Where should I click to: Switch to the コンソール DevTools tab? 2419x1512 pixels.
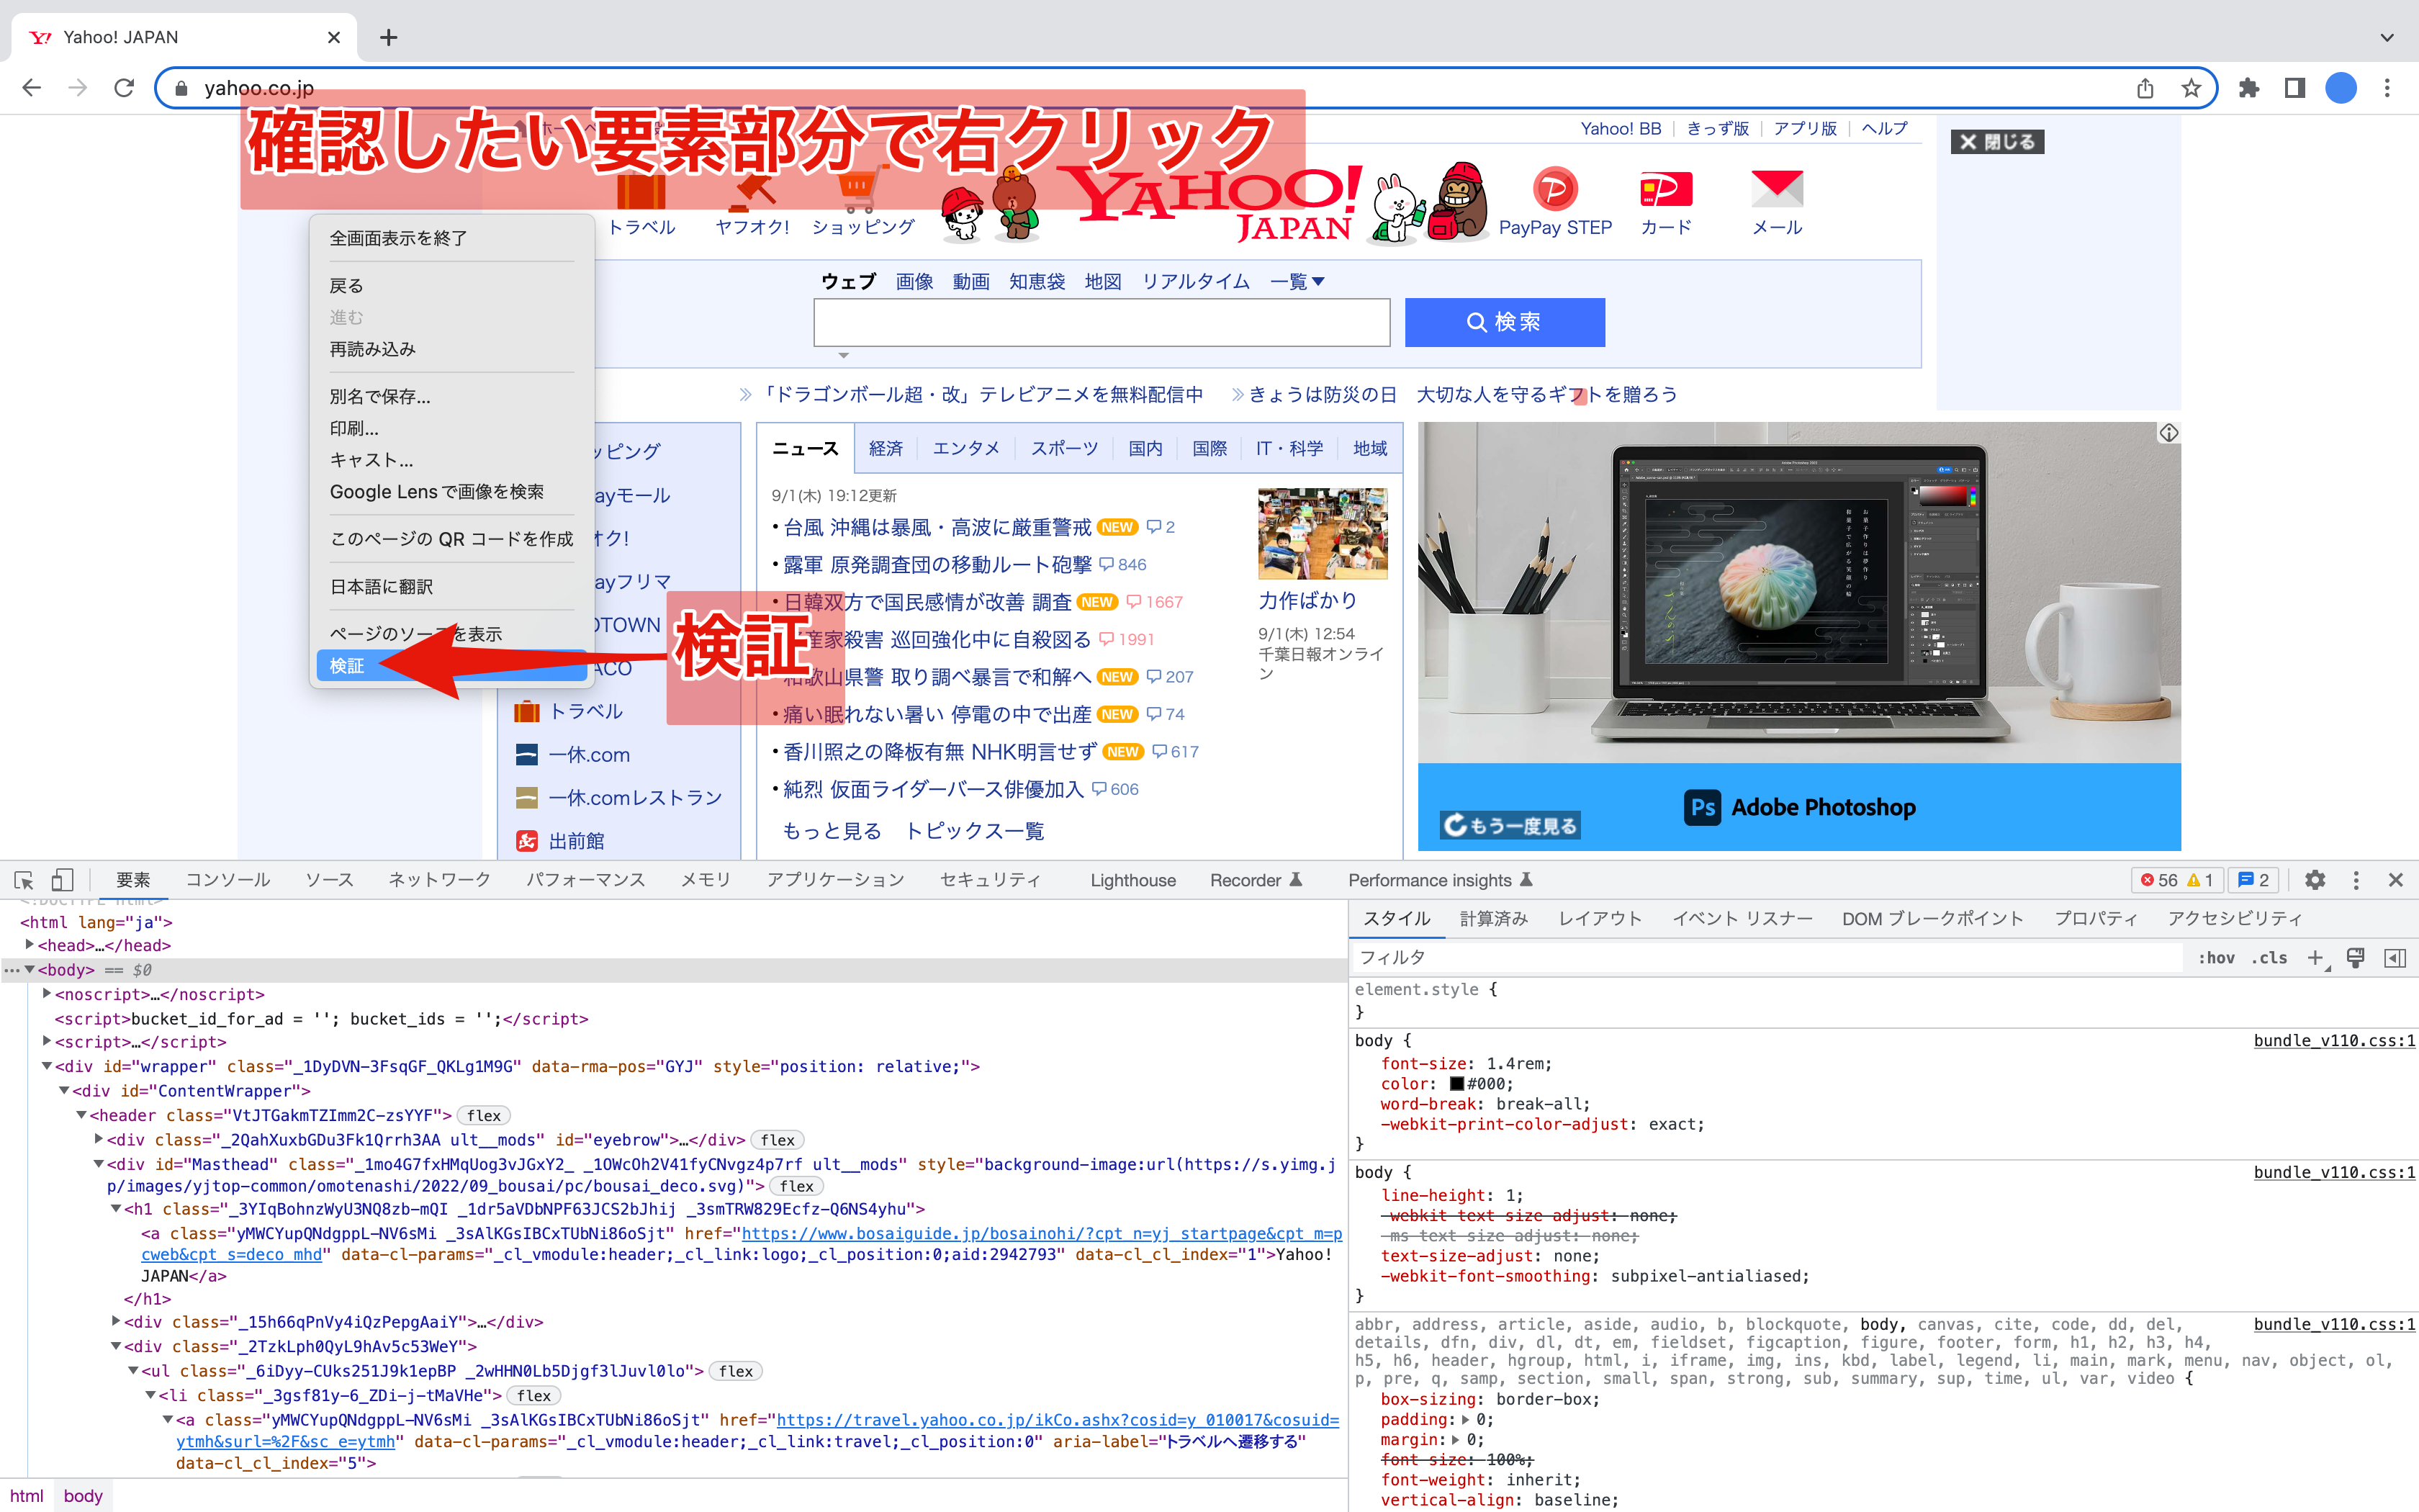click(228, 880)
